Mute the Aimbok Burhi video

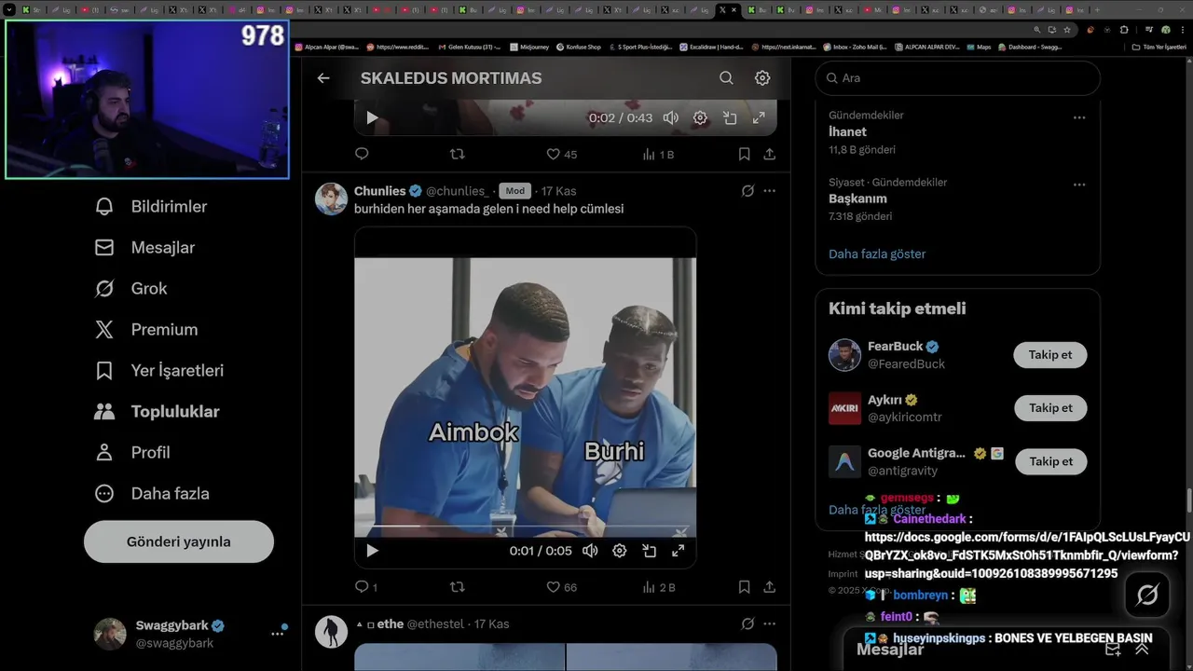tap(590, 551)
